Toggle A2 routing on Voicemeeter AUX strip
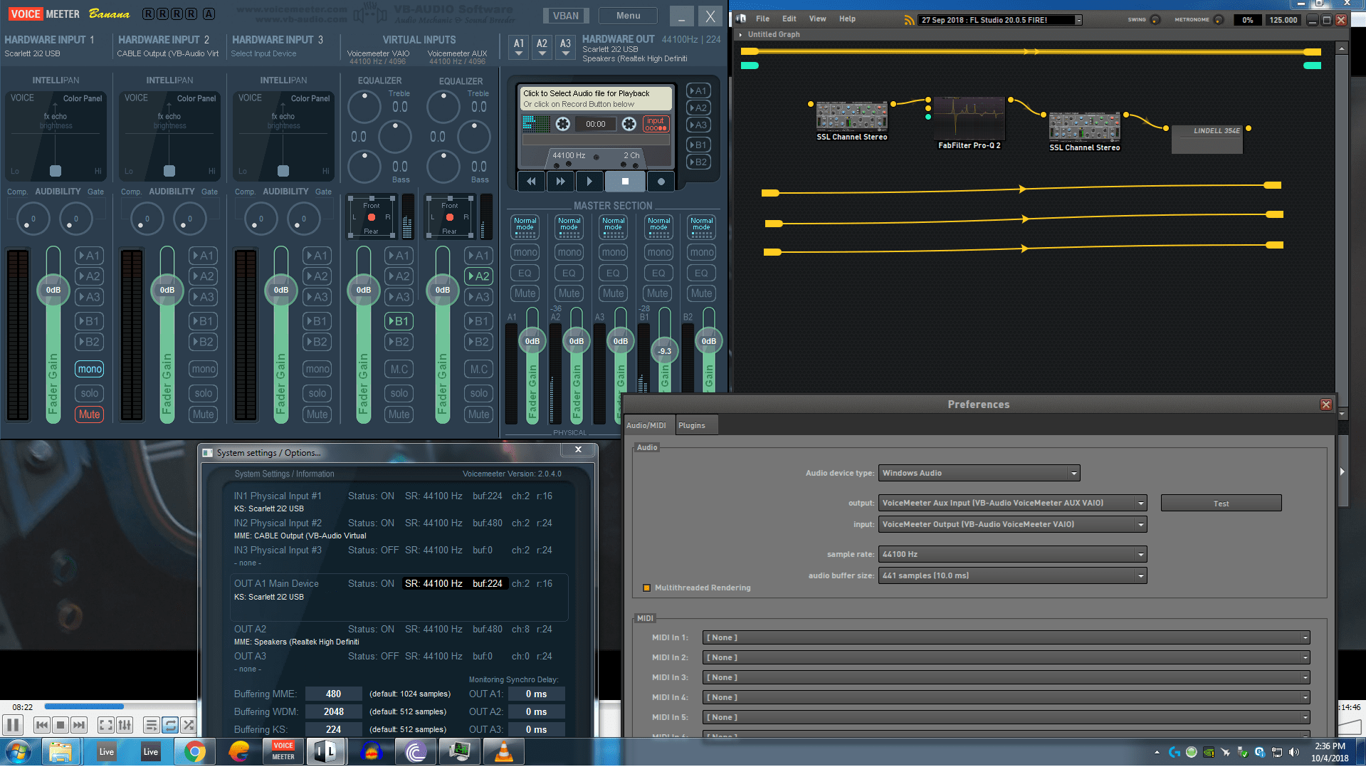The image size is (1366, 767). (x=479, y=276)
